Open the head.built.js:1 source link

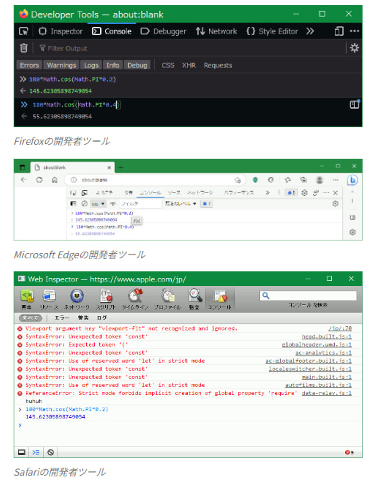coord(327,336)
